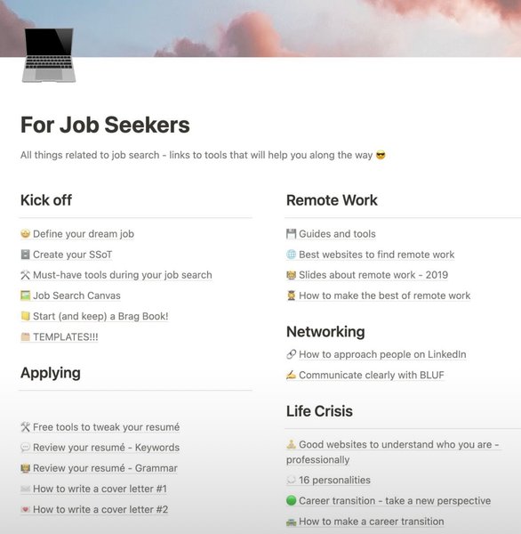Image resolution: width=521 pixels, height=534 pixels.
Task: Click the floppy disk icon beside Guides and tools
Action: [x=291, y=234]
